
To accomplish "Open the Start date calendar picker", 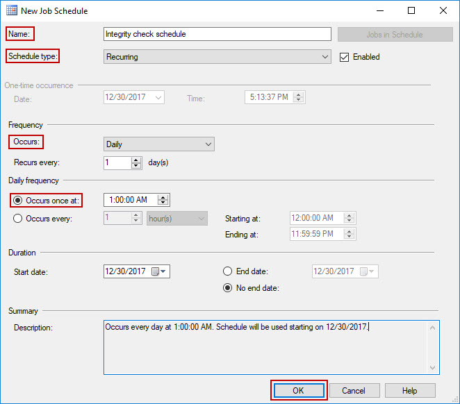I will tap(159, 271).
